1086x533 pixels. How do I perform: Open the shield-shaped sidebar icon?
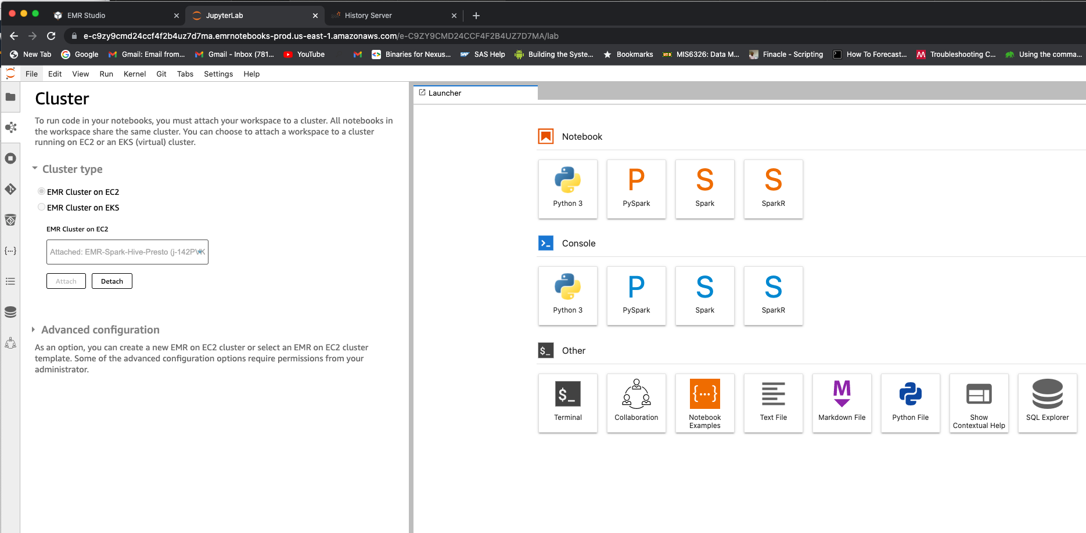tap(10, 220)
